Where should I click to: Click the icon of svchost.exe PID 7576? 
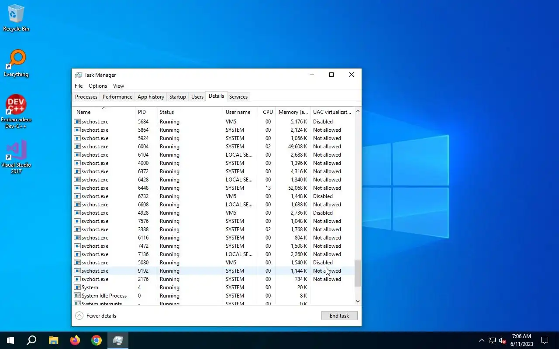pos(77,221)
